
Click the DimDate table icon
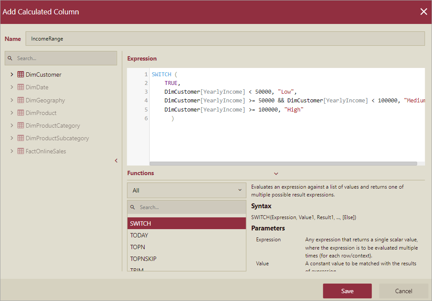point(20,87)
